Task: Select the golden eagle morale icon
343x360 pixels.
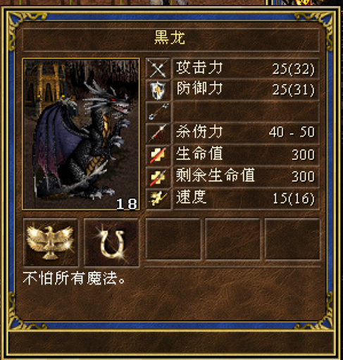Action: click(x=51, y=242)
